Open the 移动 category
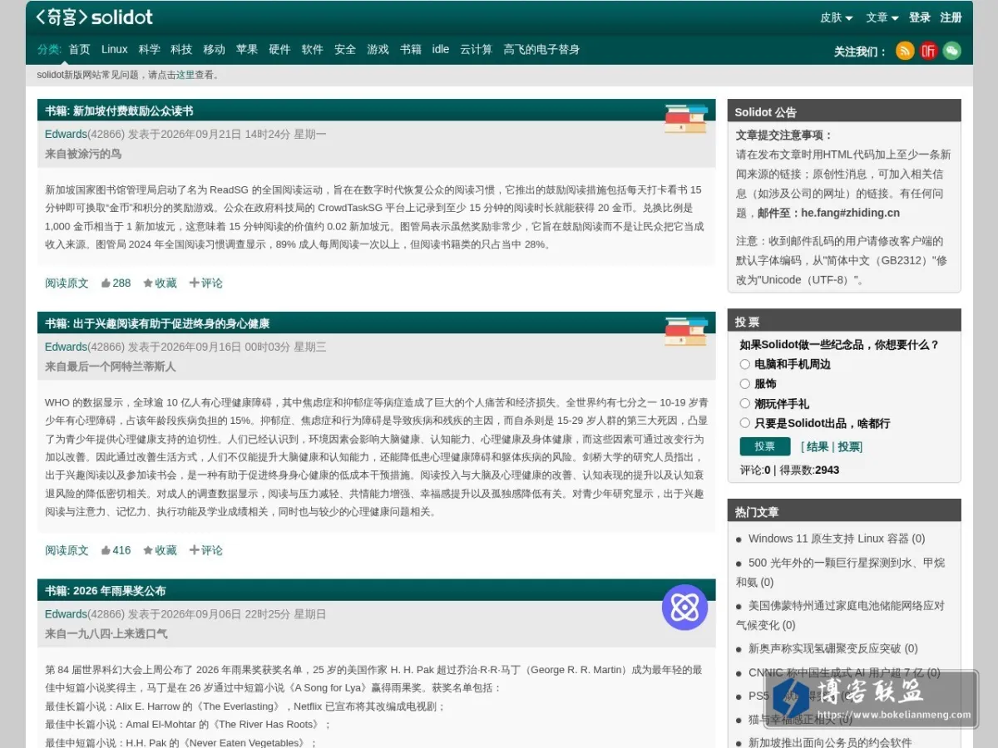Image resolution: width=998 pixels, height=748 pixels. tap(215, 49)
